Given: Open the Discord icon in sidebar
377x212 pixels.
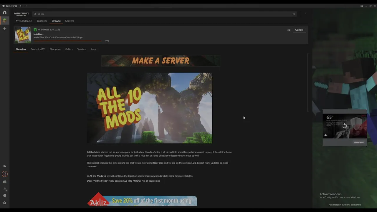Looking at the screenshot, I should tap(5, 182).
